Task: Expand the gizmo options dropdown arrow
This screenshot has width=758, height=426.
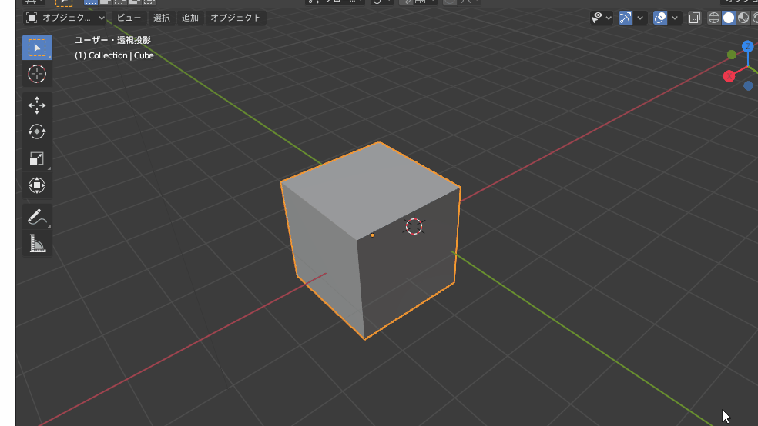Action: [640, 18]
